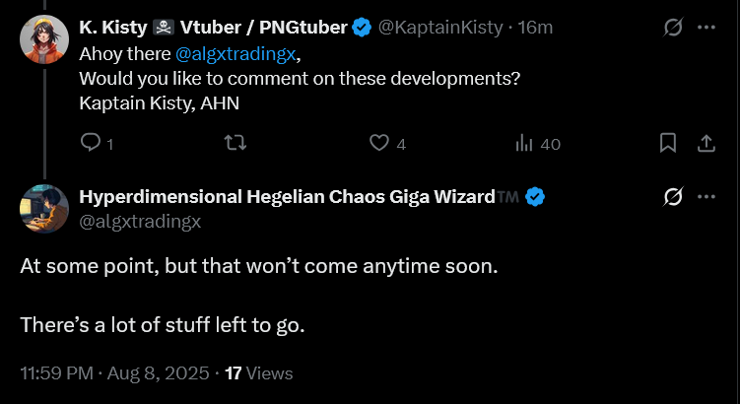This screenshot has width=740, height=404.
Task: Open K. Kisty Vtuber display name
Action: tap(213, 28)
